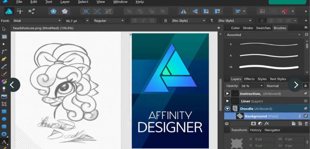Switch to the History tab
The width and height of the screenshot is (310, 149).
coord(255,130)
